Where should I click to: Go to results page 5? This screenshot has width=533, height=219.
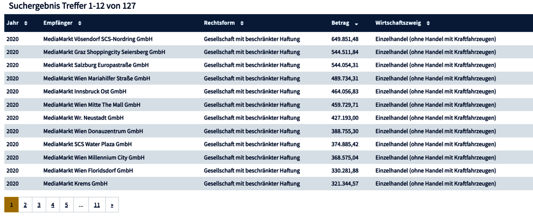click(66, 205)
